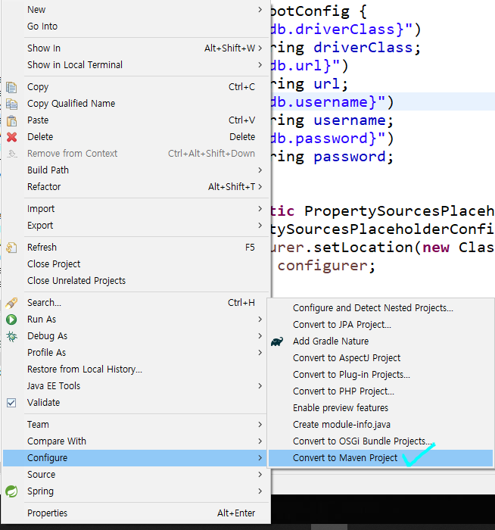Image resolution: width=495 pixels, height=530 pixels.
Task: Click the Paste clipboard icon
Action: click(11, 120)
